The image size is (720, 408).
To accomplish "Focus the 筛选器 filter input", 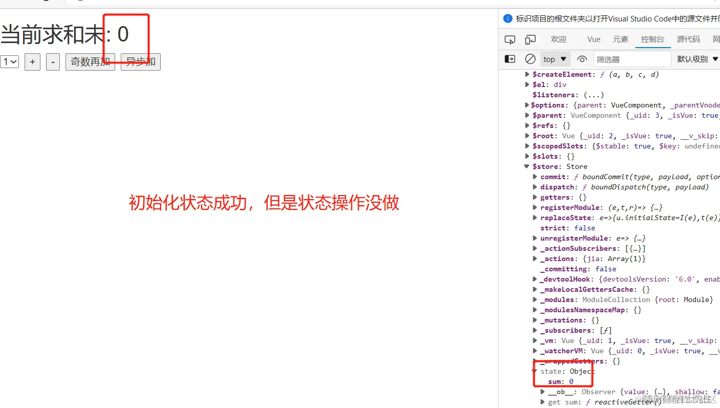I will [x=632, y=59].
